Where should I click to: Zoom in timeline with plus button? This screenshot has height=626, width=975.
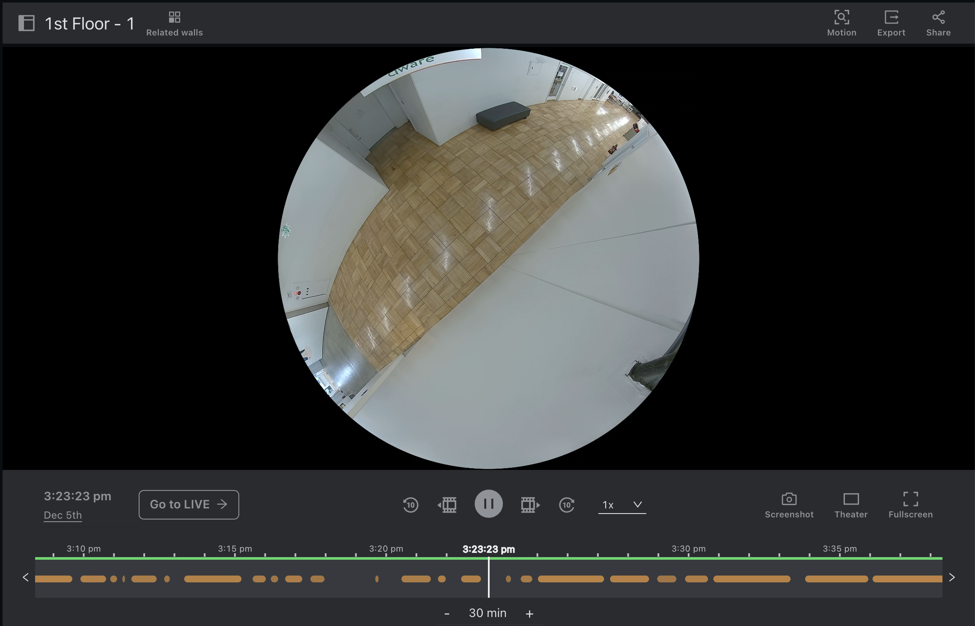point(529,614)
